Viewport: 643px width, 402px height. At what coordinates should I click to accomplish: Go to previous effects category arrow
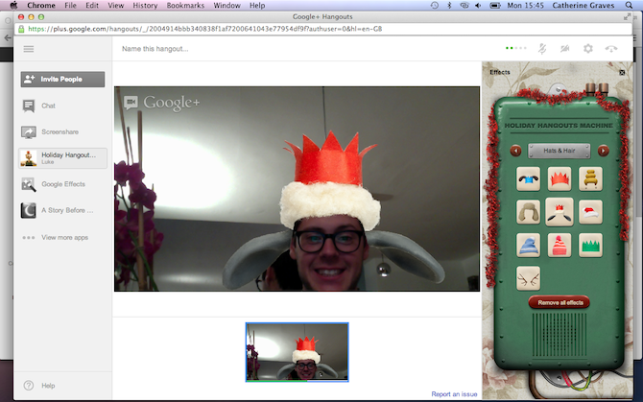[515, 151]
